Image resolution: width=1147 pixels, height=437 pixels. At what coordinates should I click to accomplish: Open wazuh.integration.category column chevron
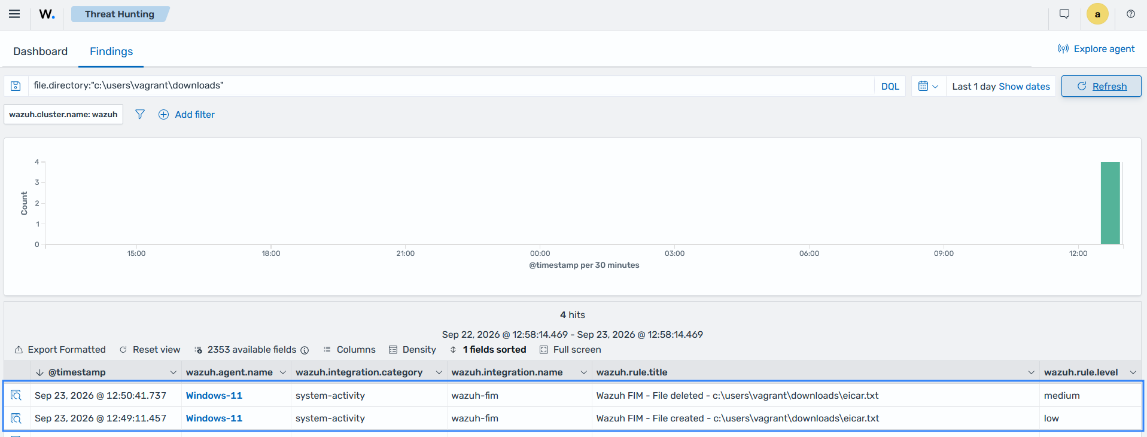pyautogui.click(x=439, y=372)
